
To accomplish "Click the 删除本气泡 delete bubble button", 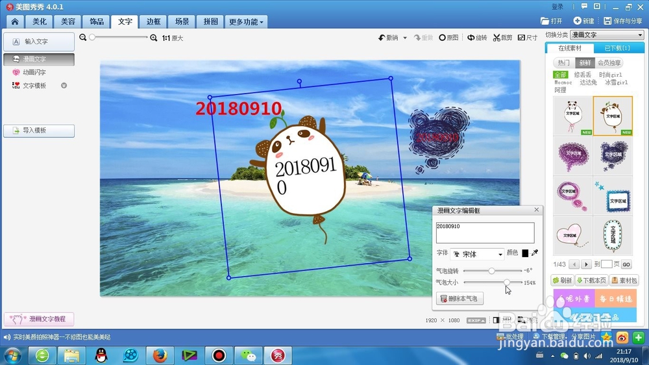I will (459, 298).
